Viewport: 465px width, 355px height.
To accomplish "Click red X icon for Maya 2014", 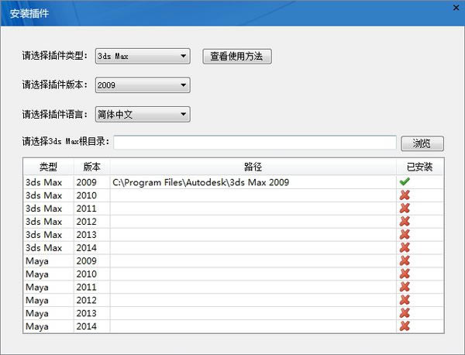I will (x=405, y=326).
